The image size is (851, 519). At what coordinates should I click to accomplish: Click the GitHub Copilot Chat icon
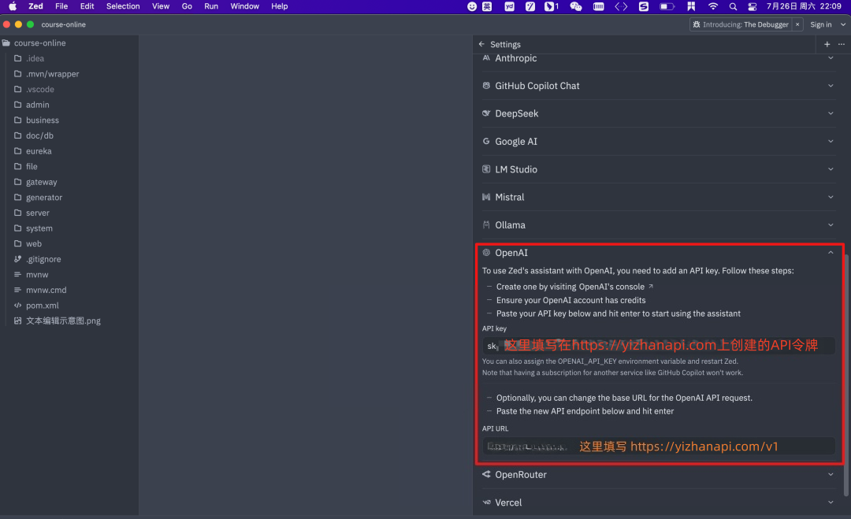pos(486,86)
